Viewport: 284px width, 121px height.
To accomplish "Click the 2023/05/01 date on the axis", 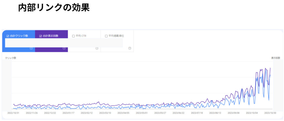I will coord(142,113).
